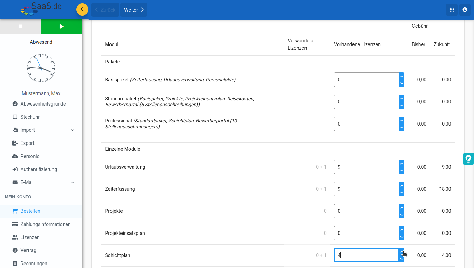
Task: Open Authentifizierung in the sidebar
Action: tap(39, 169)
